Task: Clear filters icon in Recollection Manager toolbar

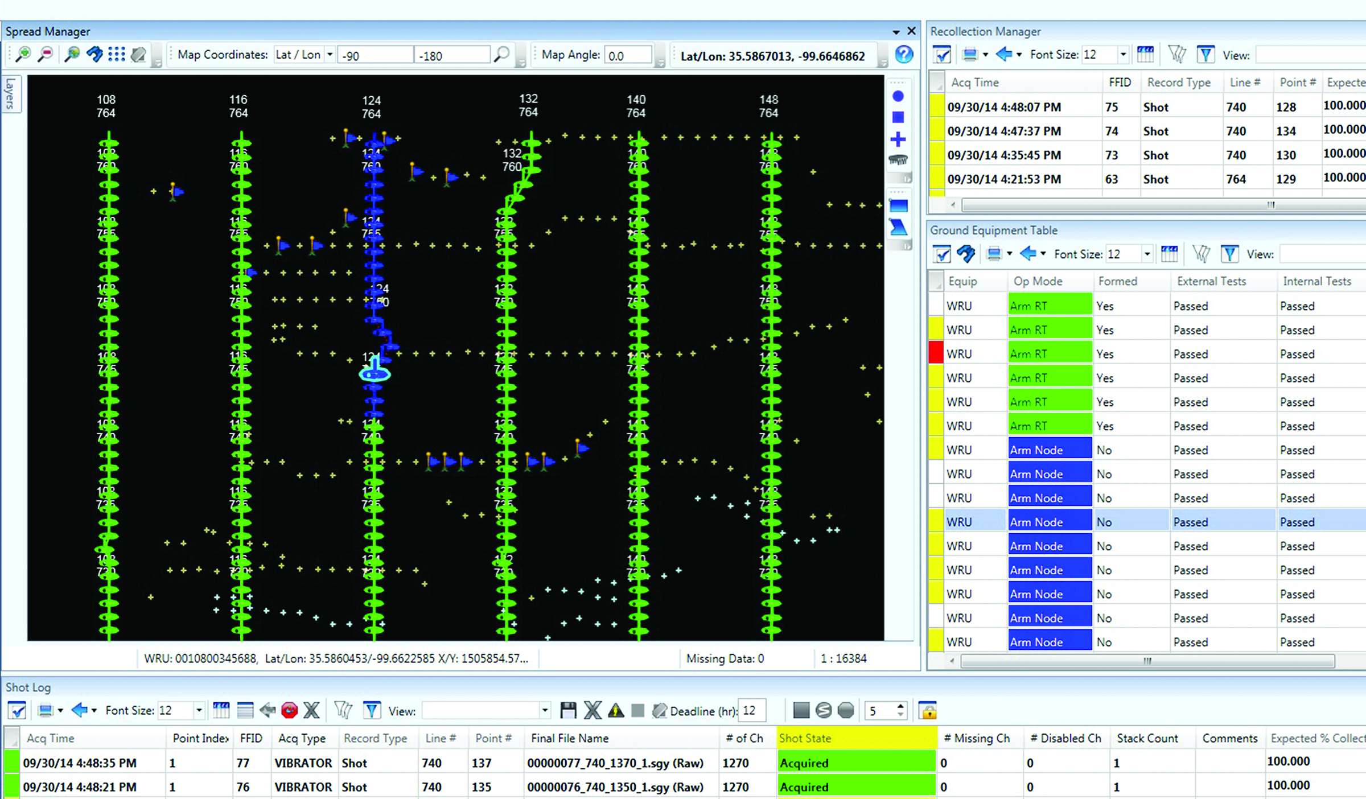Action: click(1176, 55)
